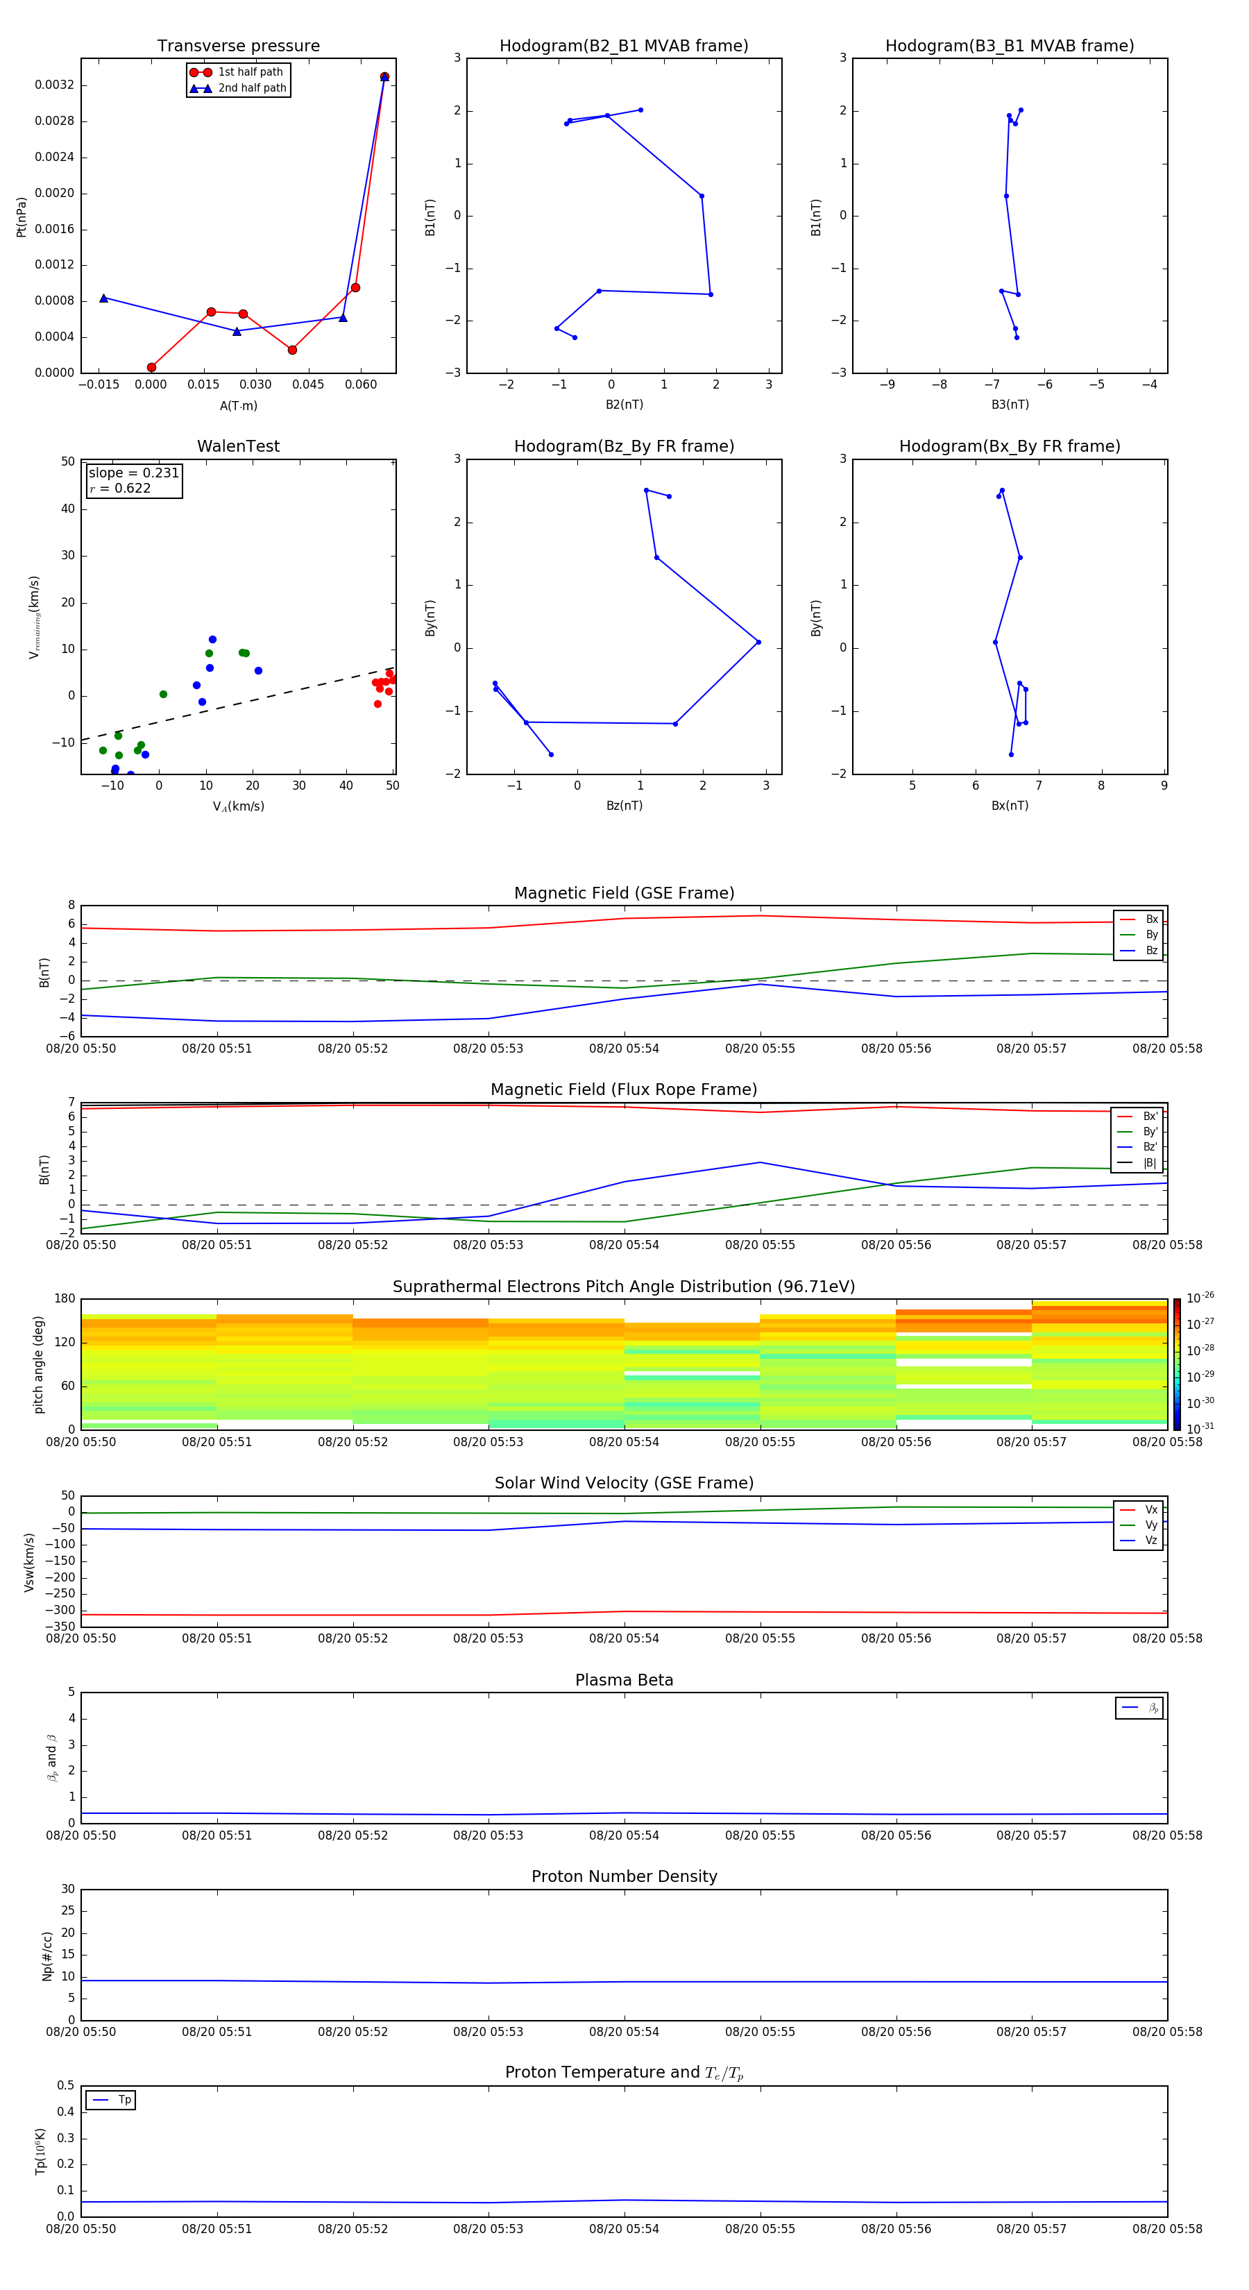
Task: Click the 'Vsw(km/s)' y-axis label
Action: 29,1562
